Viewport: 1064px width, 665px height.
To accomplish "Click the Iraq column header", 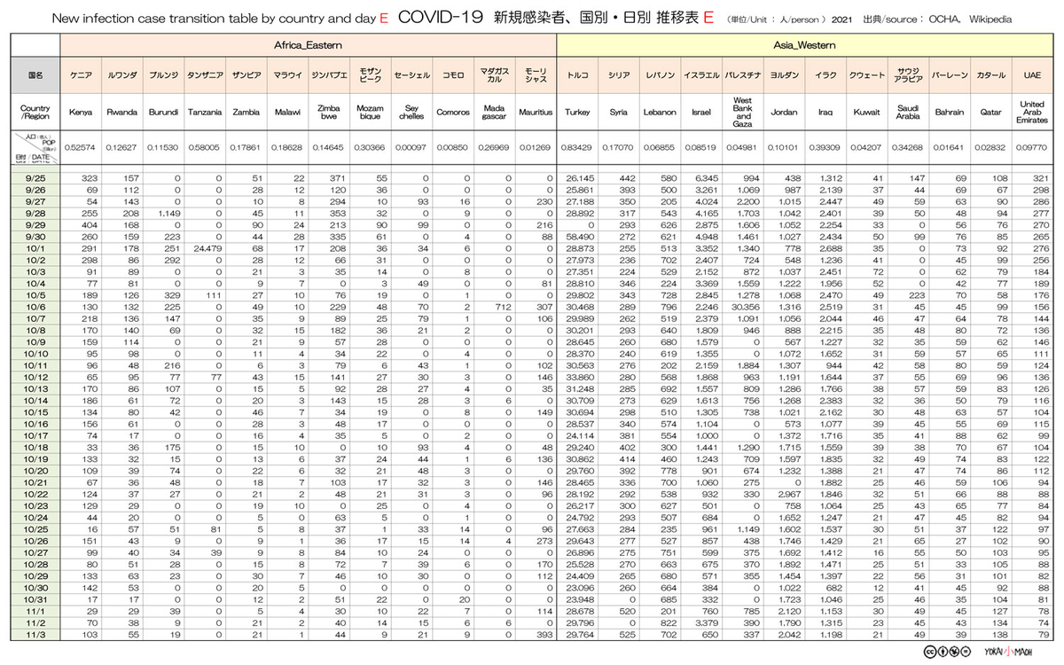I will tap(825, 113).
